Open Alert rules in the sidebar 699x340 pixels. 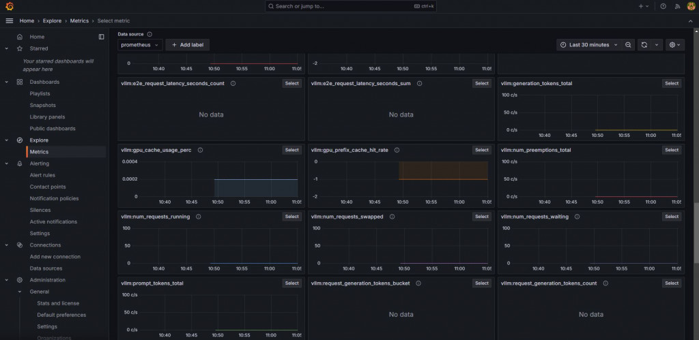pos(42,175)
